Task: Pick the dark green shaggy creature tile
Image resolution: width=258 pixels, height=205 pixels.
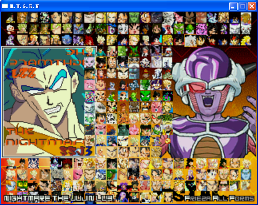Action: click(123, 130)
